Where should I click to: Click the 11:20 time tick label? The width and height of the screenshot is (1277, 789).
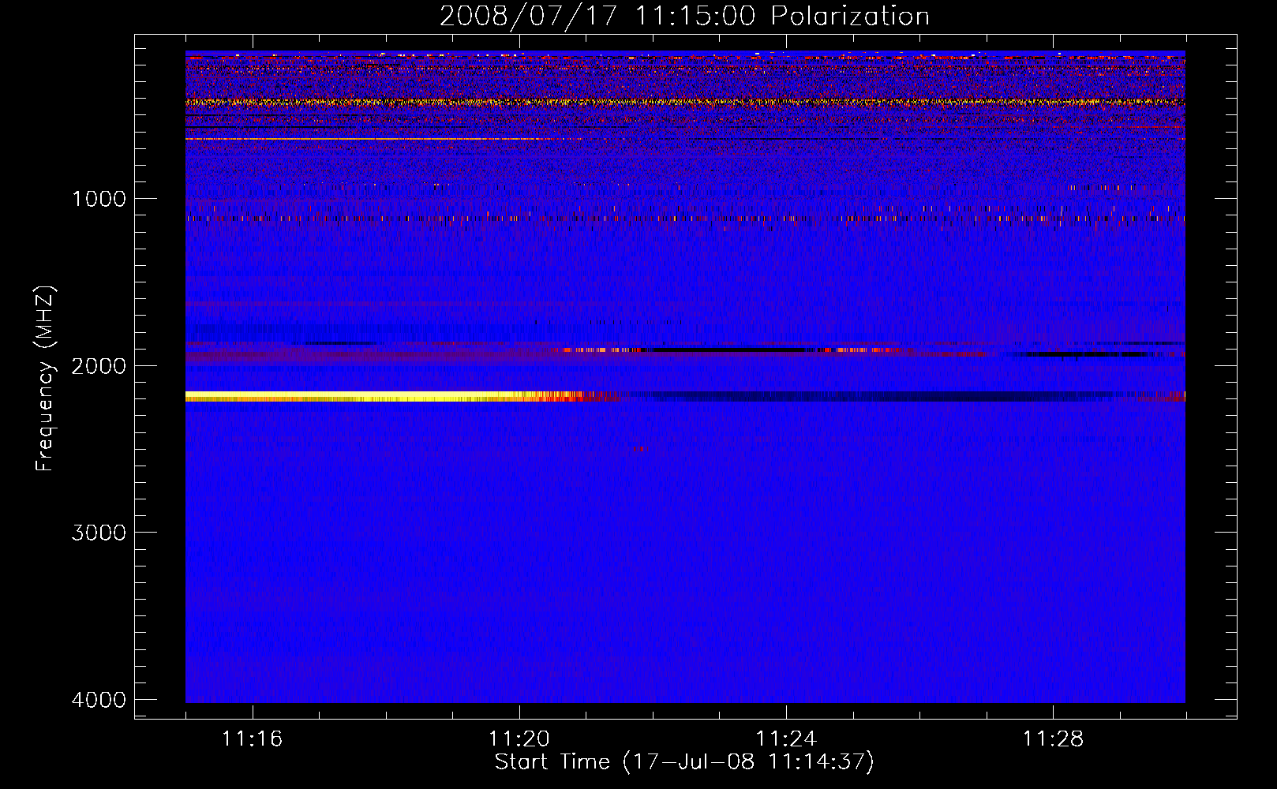point(519,739)
